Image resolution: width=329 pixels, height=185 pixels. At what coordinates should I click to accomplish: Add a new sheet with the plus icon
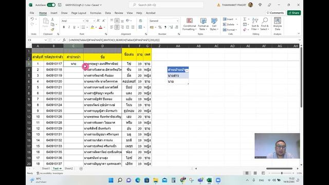[x=81, y=169]
